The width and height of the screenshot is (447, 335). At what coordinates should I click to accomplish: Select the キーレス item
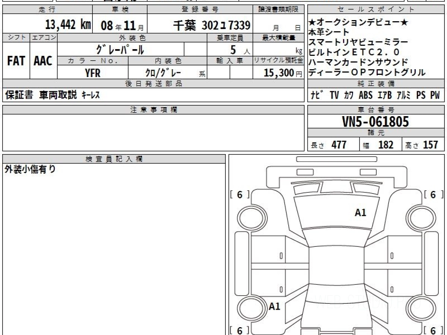[x=91, y=95]
